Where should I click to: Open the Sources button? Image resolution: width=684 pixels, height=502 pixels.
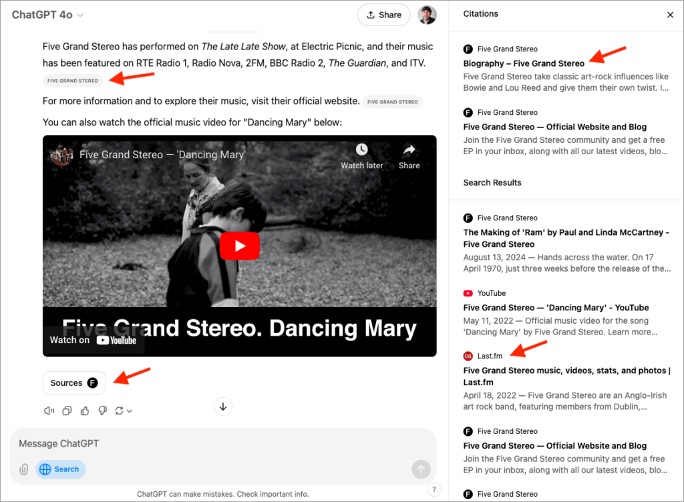click(x=74, y=383)
